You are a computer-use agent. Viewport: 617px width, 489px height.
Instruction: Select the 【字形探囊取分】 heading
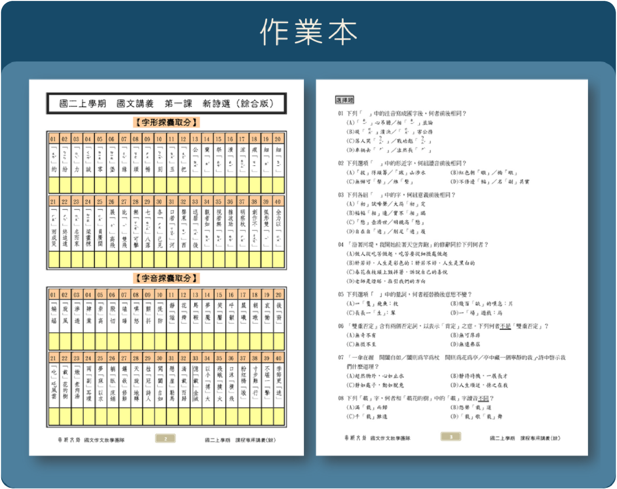pos(166,122)
